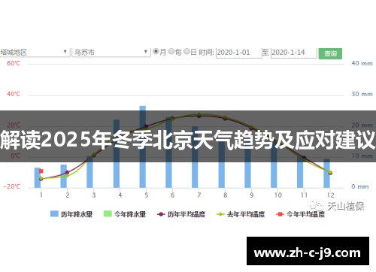Viewport: 376px width, 272px height.
Task: Click the temperature point at month 8
Action: pyautogui.click(x=225, y=118)
